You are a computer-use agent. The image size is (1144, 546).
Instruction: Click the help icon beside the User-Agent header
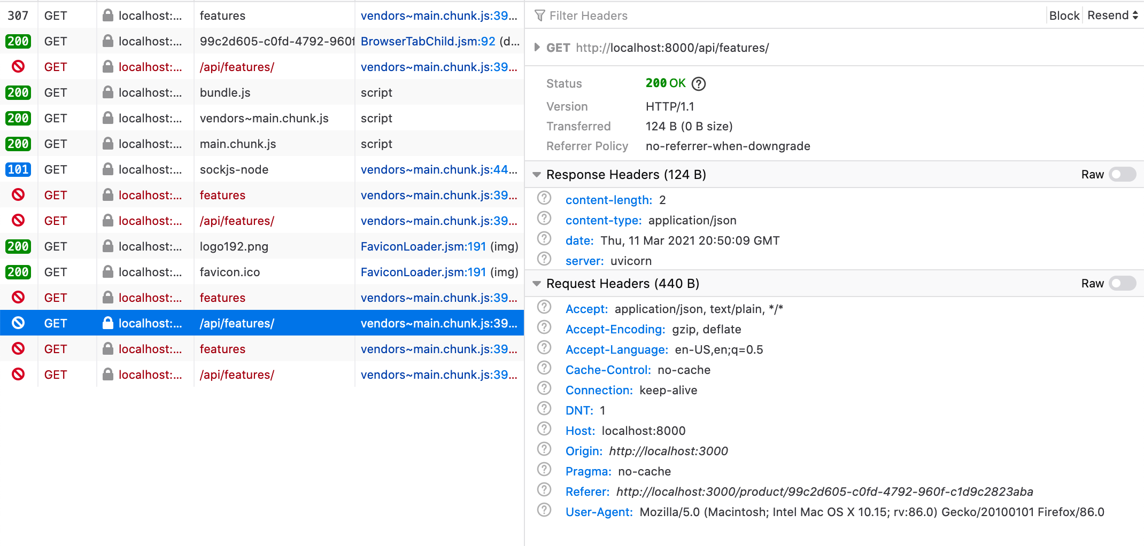pyautogui.click(x=544, y=510)
